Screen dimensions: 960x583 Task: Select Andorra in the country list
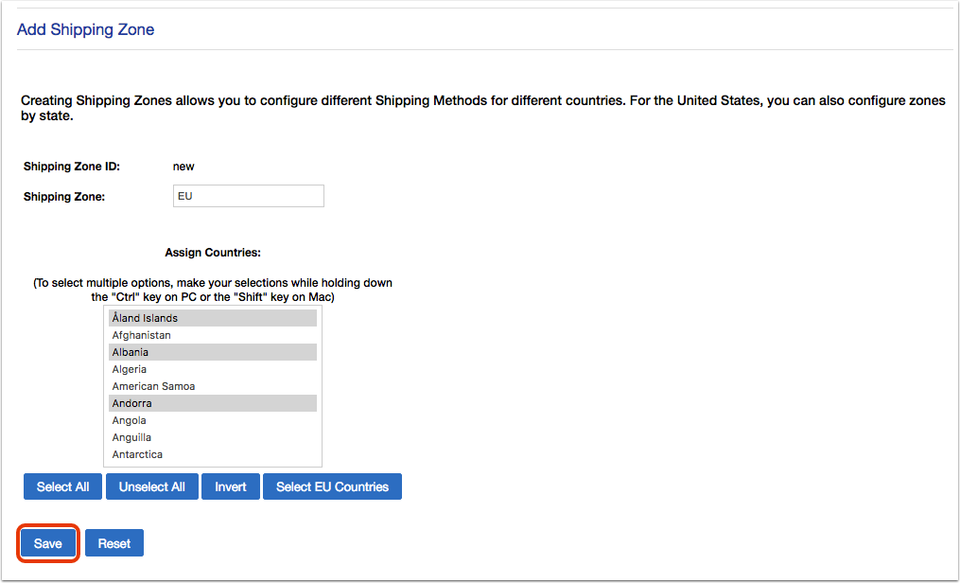213,403
